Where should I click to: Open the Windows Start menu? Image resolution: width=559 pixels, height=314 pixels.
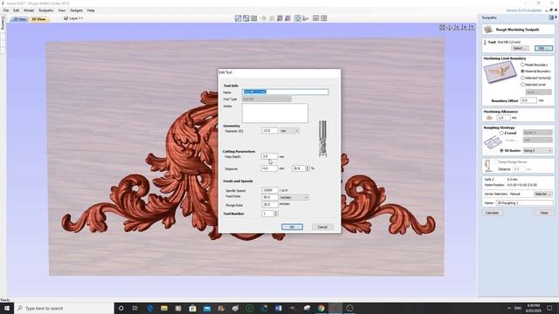tap(7, 308)
